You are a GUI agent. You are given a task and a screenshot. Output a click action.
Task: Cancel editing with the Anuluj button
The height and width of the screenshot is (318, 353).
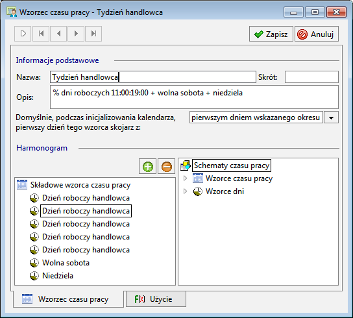click(317, 34)
